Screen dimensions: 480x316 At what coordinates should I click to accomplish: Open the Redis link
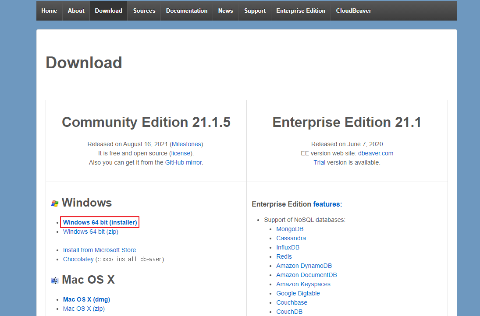284,257
